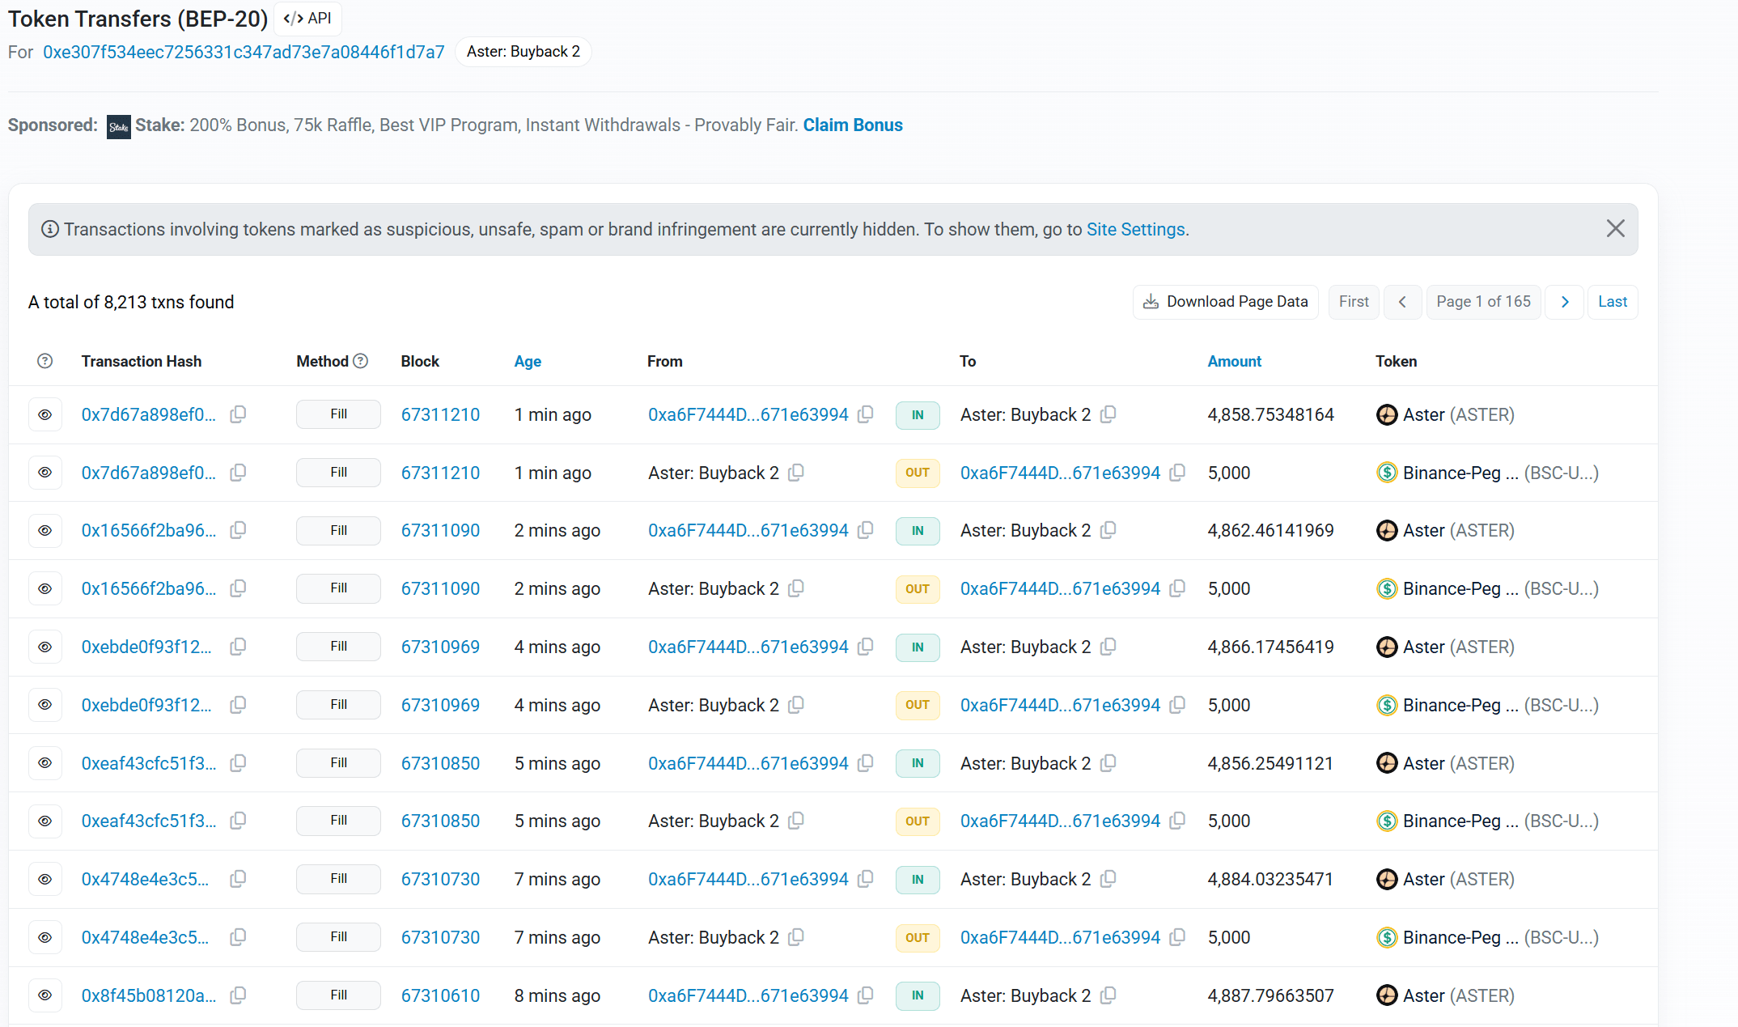Image resolution: width=1738 pixels, height=1027 pixels.
Task: Click Download Page Data button
Action: [x=1225, y=302]
